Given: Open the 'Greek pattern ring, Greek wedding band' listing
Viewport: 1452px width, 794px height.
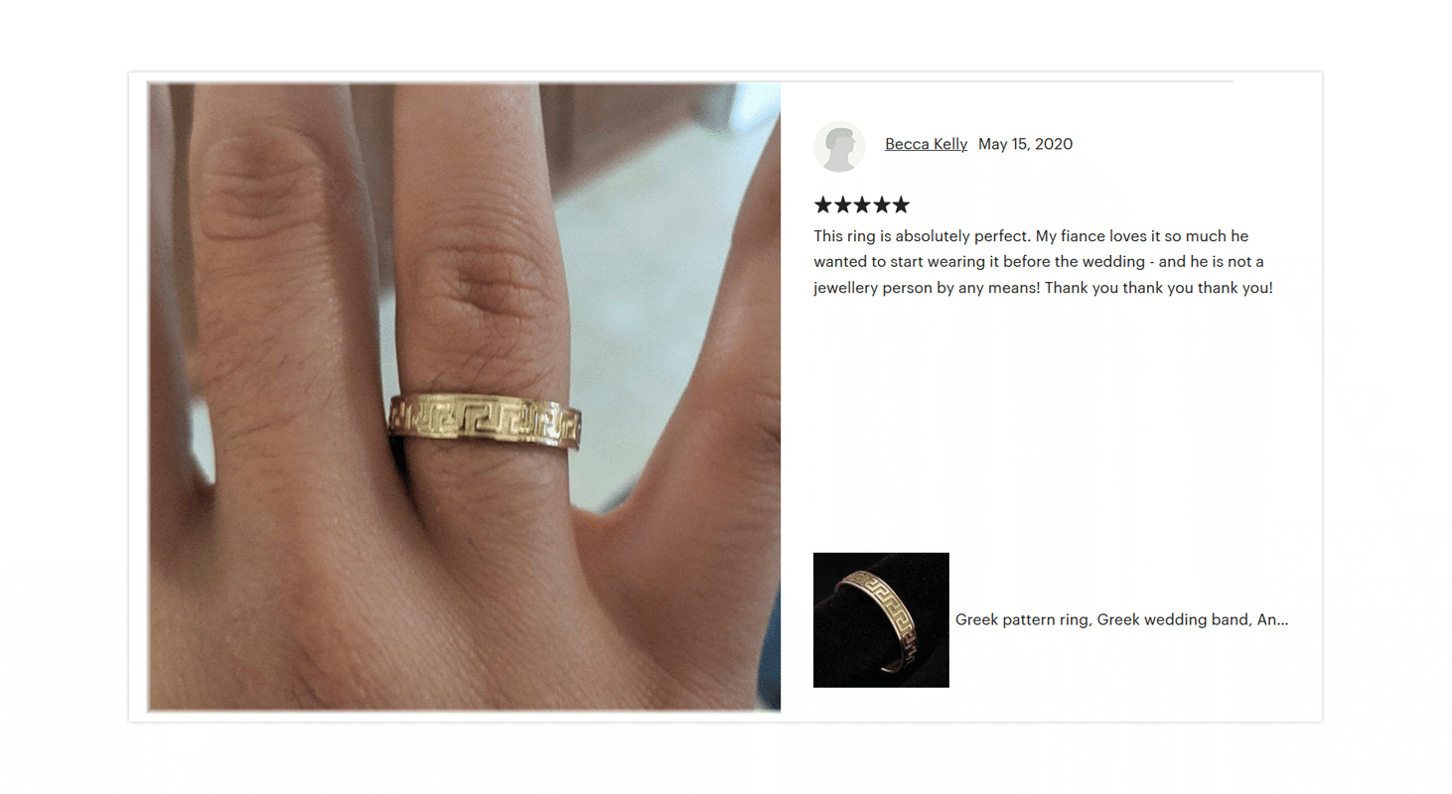Looking at the screenshot, I should tap(1121, 619).
